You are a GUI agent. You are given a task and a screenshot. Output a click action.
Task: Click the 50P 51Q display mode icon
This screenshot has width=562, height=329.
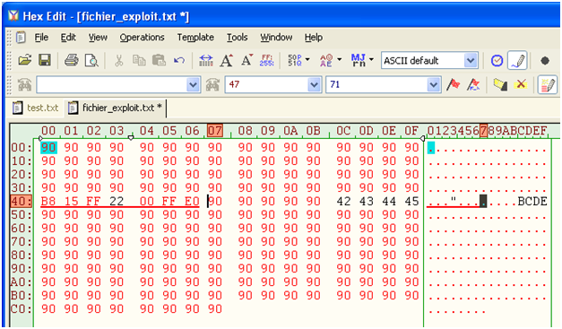(295, 60)
